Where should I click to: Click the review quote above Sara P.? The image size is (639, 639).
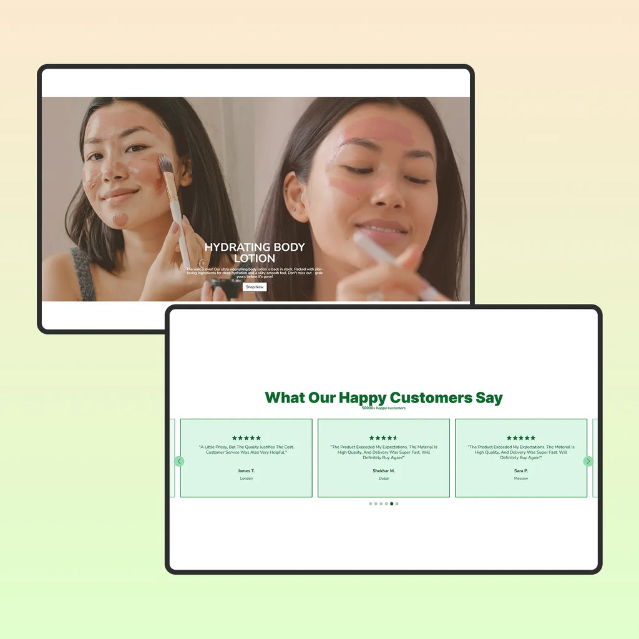tap(521, 452)
